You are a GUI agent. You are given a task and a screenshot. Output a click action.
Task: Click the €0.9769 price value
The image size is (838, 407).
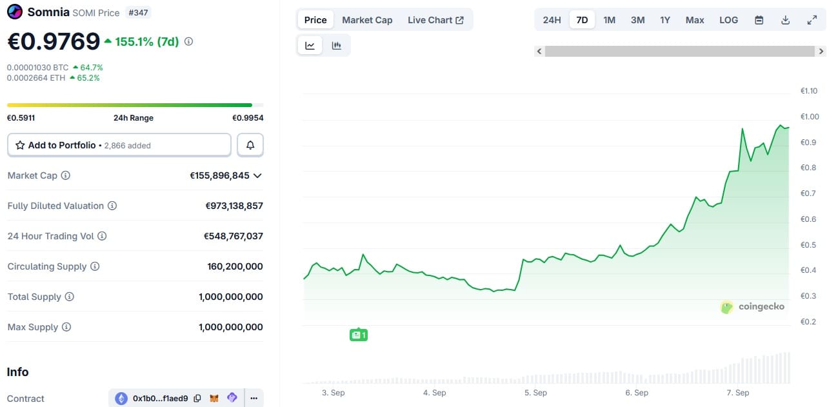tap(54, 41)
